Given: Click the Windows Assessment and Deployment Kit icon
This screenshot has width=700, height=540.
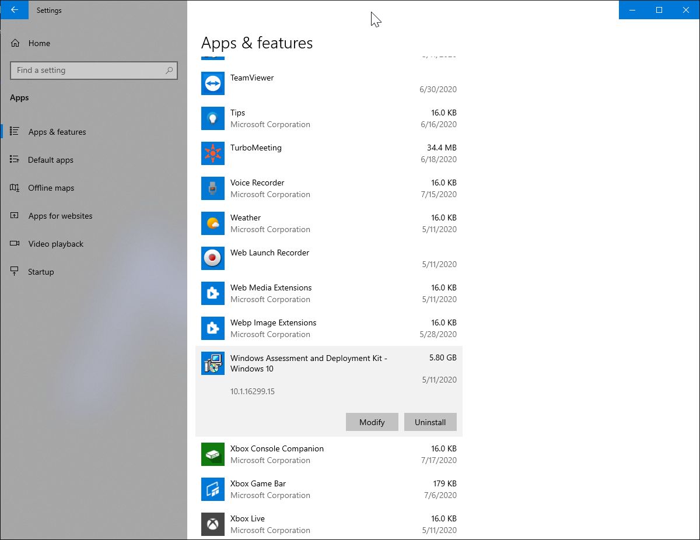Looking at the screenshot, I should tap(213, 363).
